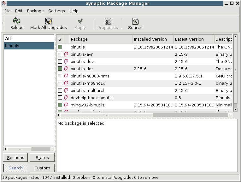241x182 pixels.
Task: Click Debian swirl icon for binutils-m68hc1x
Action: tap(66, 83)
